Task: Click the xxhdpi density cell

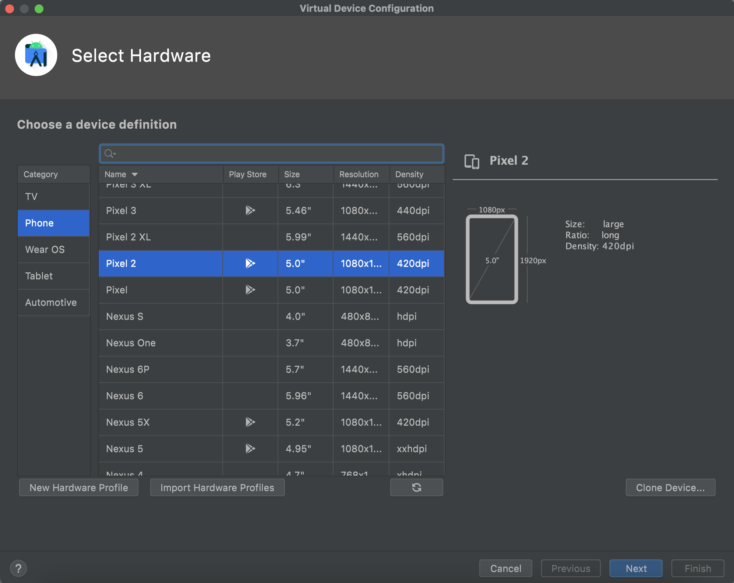Action: pos(417,448)
